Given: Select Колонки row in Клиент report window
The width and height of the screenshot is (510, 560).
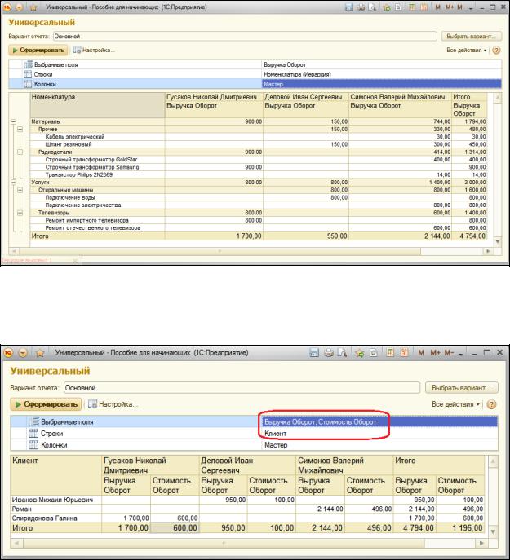Looking at the screenshot, I should click(254, 445).
